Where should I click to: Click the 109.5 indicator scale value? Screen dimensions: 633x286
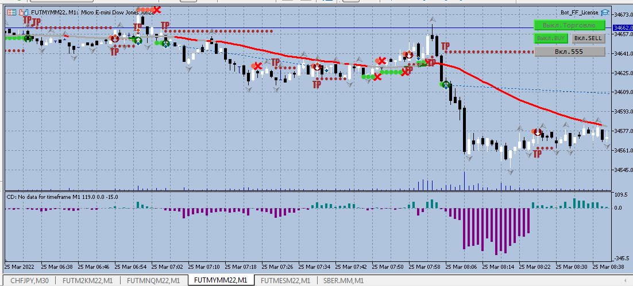coord(620,194)
